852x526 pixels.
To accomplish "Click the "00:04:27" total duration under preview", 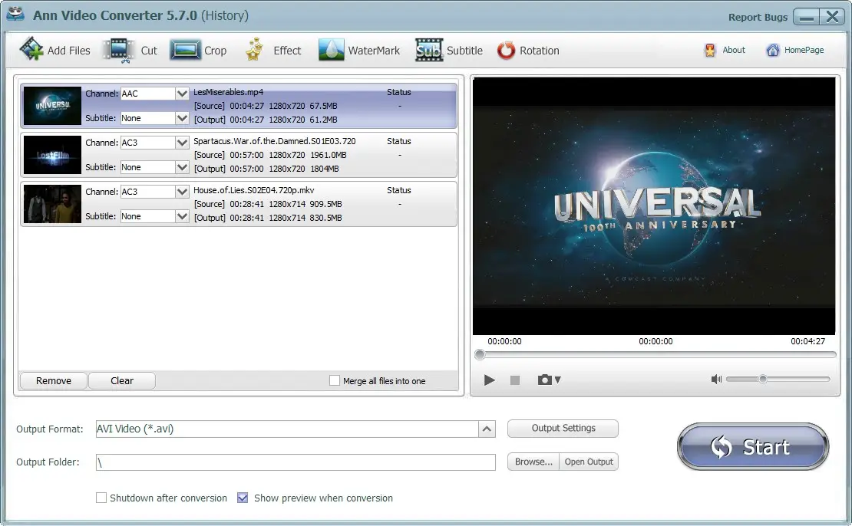I will (807, 341).
